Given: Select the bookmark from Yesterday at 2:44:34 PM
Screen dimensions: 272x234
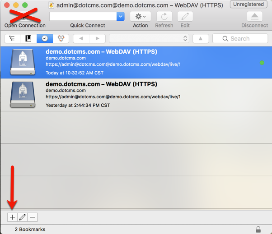Looking at the screenshot, I should point(136,94).
